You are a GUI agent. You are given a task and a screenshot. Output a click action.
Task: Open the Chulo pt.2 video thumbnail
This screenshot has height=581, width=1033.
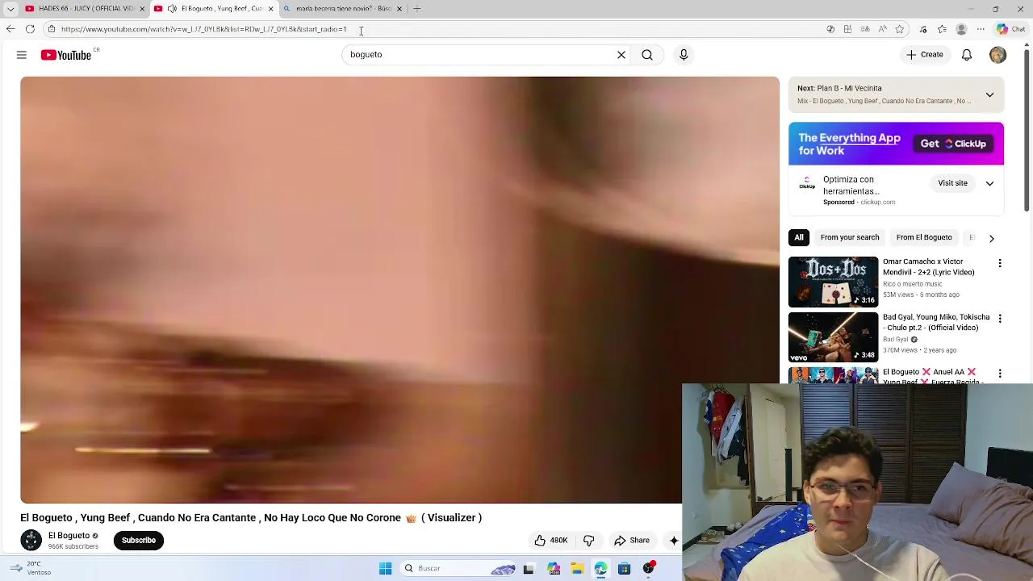pyautogui.click(x=833, y=337)
